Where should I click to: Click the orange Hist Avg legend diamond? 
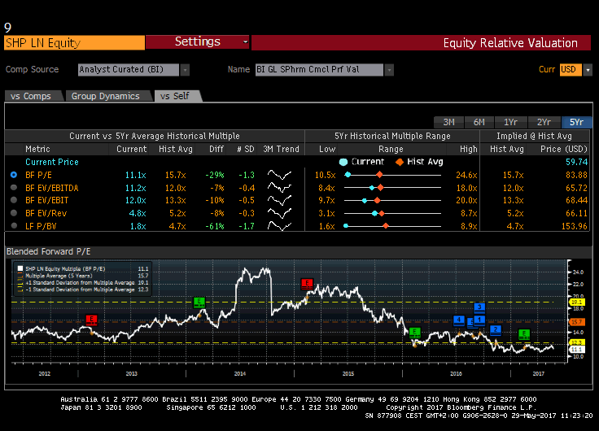400,162
